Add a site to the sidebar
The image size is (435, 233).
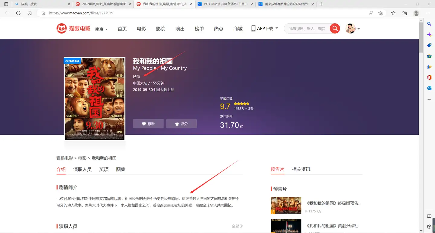point(429,99)
